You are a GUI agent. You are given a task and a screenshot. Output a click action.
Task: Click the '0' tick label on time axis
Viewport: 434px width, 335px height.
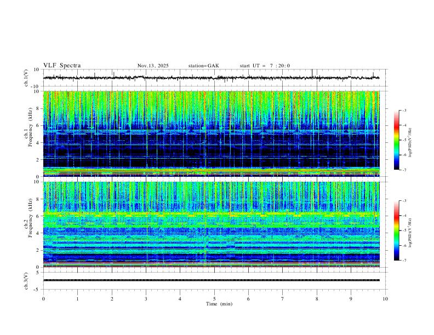(x=43, y=299)
